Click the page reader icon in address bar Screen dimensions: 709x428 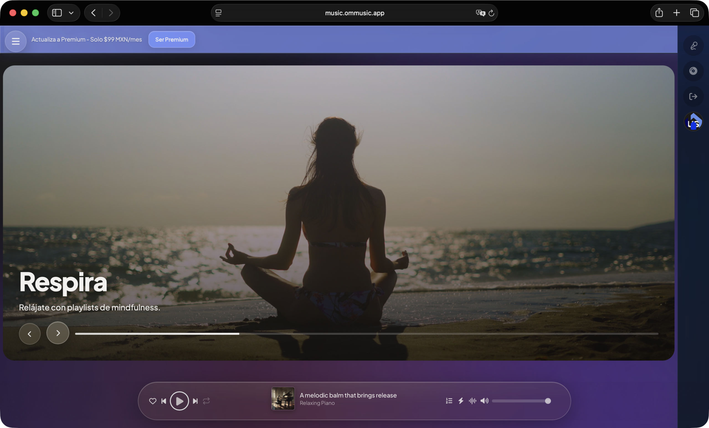219,13
